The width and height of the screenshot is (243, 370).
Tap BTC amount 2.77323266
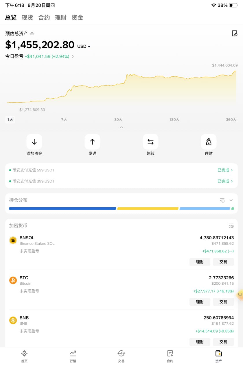tap(221, 277)
